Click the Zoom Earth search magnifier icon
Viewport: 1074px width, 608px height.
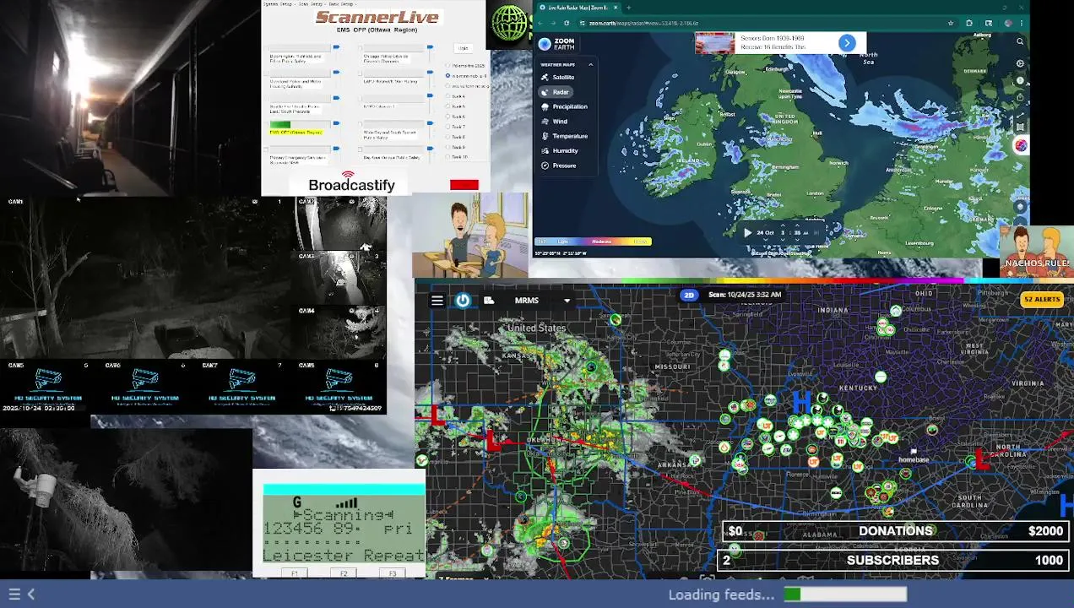(x=1020, y=41)
